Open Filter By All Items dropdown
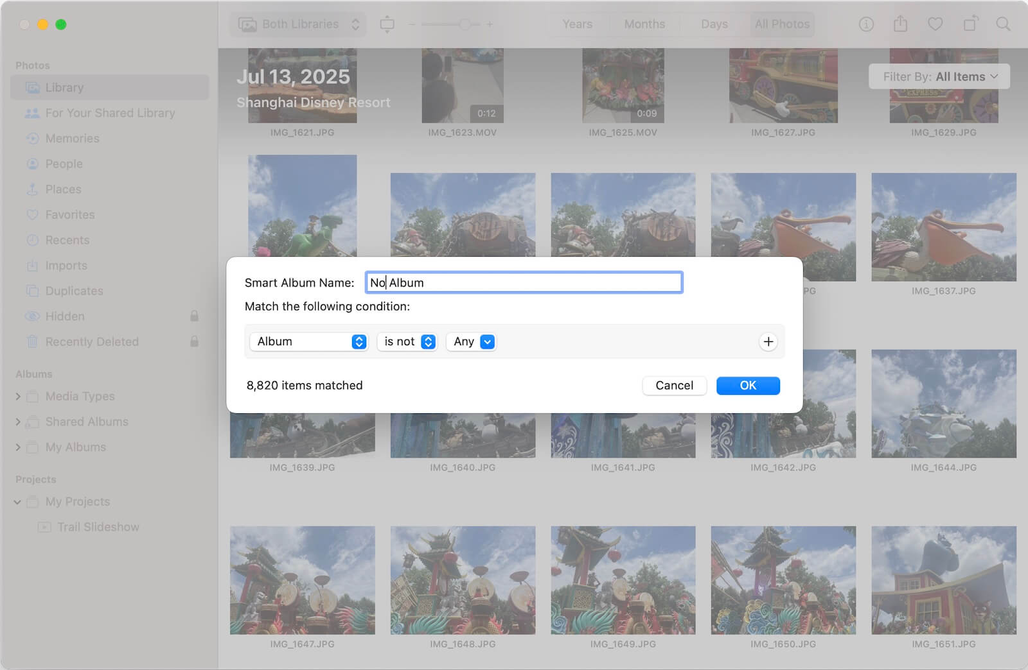 click(x=939, y=76)
